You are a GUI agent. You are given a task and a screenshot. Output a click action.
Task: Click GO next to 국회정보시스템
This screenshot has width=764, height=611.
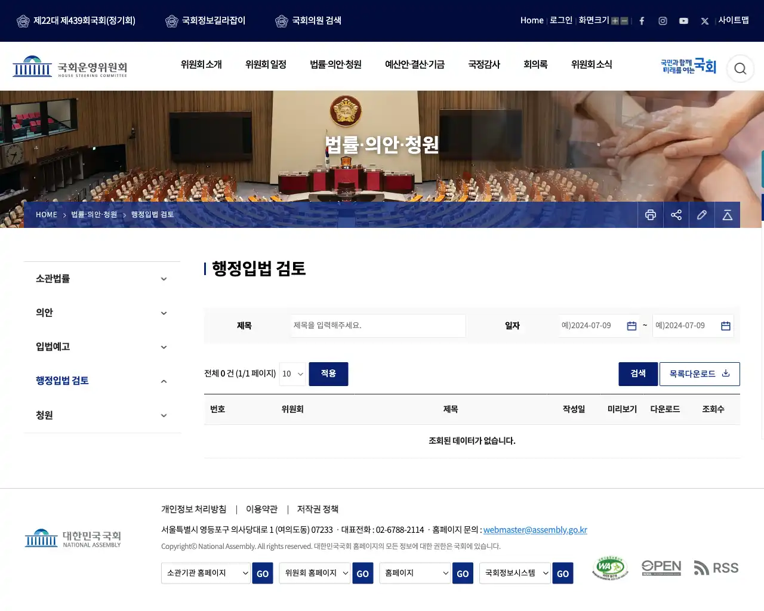[563, 573]
